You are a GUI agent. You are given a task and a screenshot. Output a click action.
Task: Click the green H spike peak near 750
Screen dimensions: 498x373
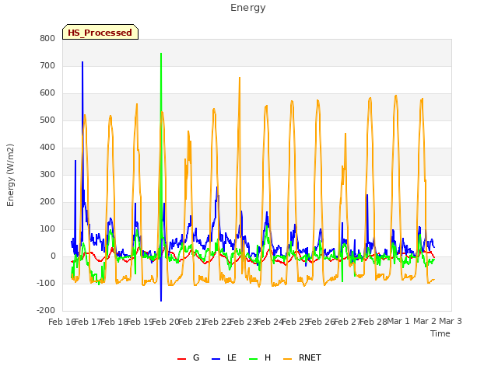(x=161, y=54)
